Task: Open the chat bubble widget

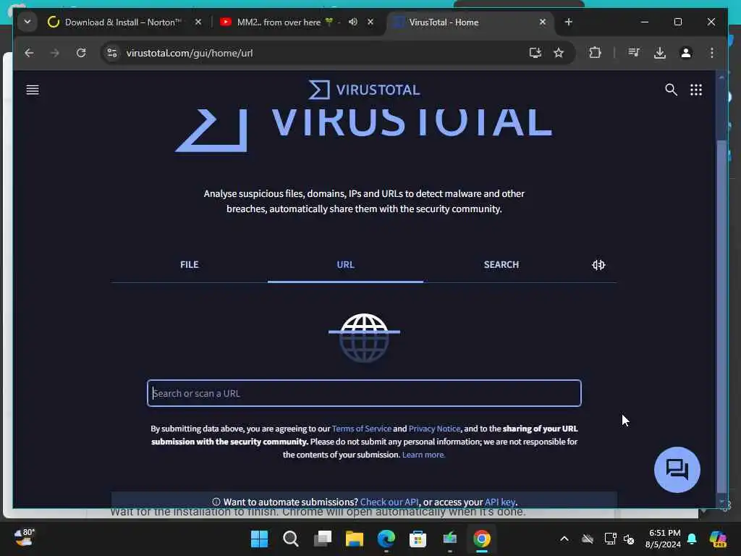Action: pyautogui.click(x=677, y=469)
